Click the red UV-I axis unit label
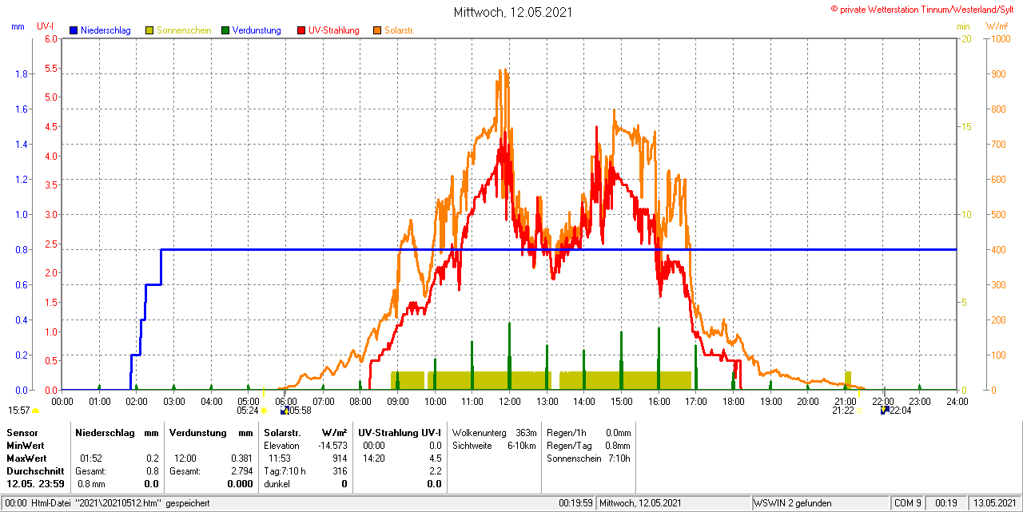 [46, 26]
